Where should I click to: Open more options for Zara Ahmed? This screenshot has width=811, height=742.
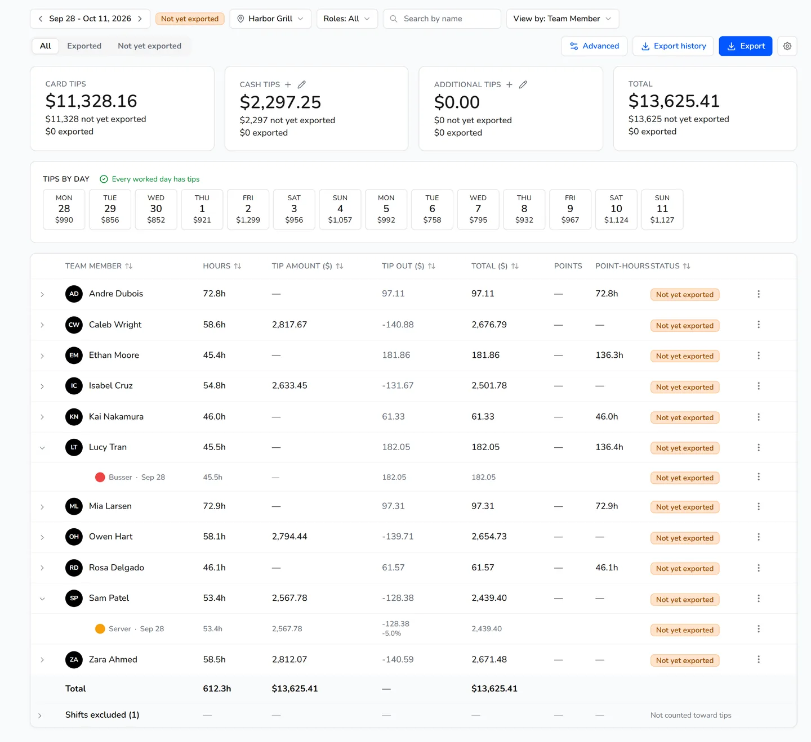pyautogui.click(x=759, y=659)
